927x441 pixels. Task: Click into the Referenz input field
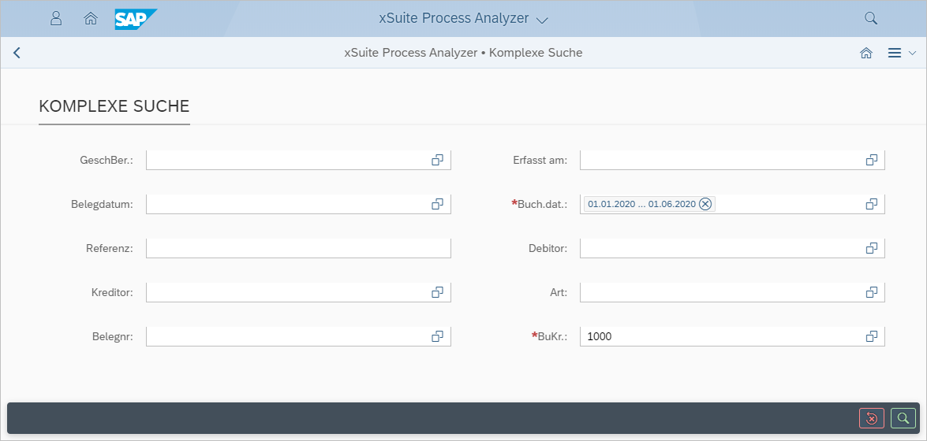[297, 248]
